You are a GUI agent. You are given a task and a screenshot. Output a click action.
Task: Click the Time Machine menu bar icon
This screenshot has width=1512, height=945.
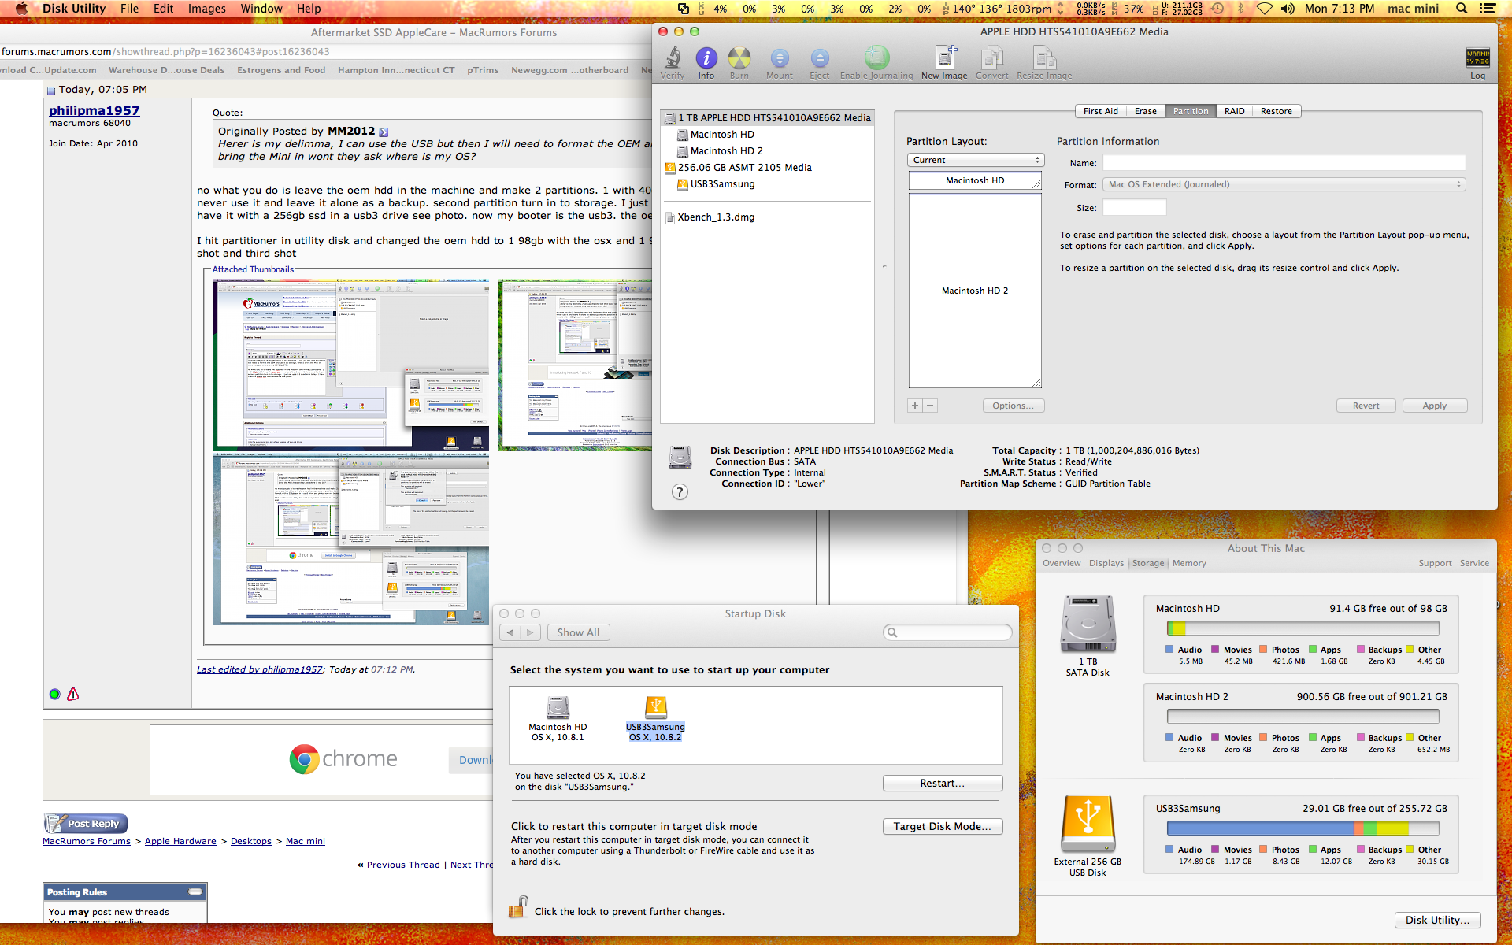click(x=1217, y=9)
